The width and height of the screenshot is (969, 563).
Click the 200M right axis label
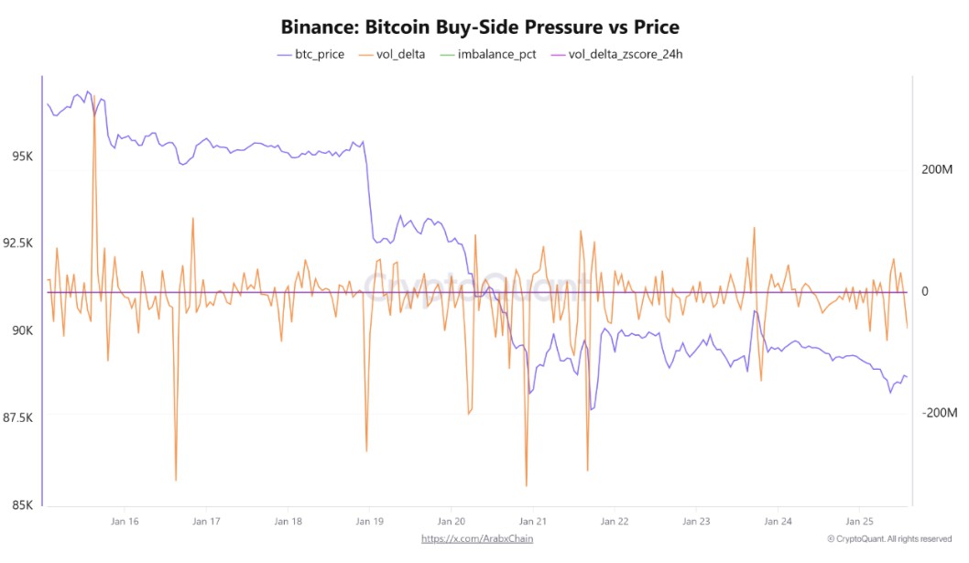[938, 171]
